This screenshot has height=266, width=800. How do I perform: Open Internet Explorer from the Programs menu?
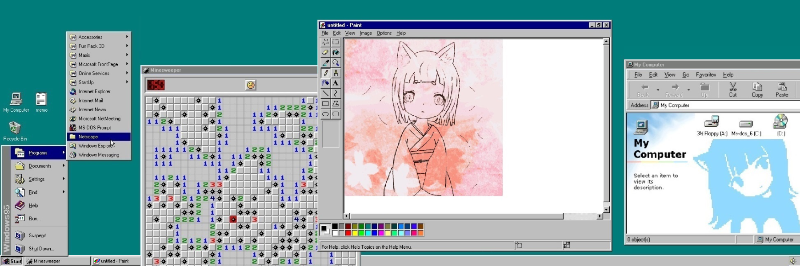click(x=99, y=91)
